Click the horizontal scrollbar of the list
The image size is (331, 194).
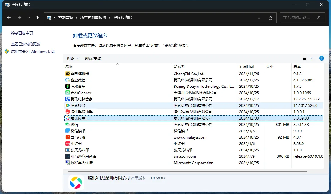[x=188, y=171]
